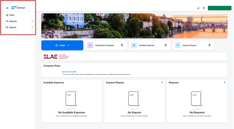Click 'User currently has no open reports.'
The width and height of the screenshot is (234, 129).
[x=134, y=116]
